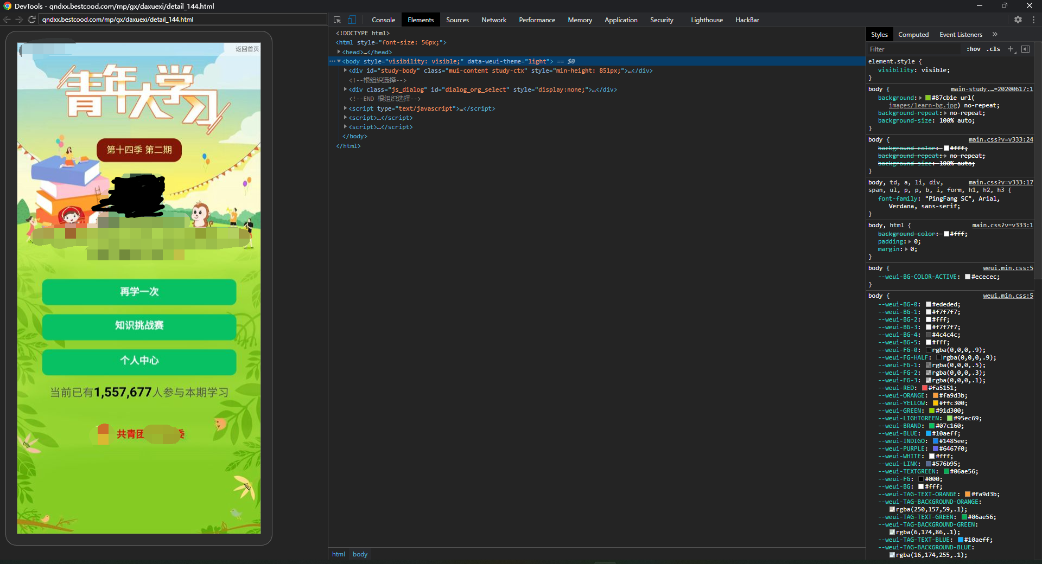1042x564 pixels.
Task: Click the closing html tag line
Action: [348, 146]
